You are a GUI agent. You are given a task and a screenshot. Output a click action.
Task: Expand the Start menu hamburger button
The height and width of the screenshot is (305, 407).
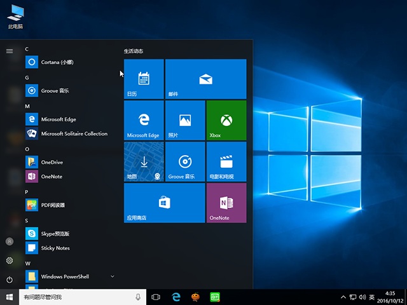(10, 51)
